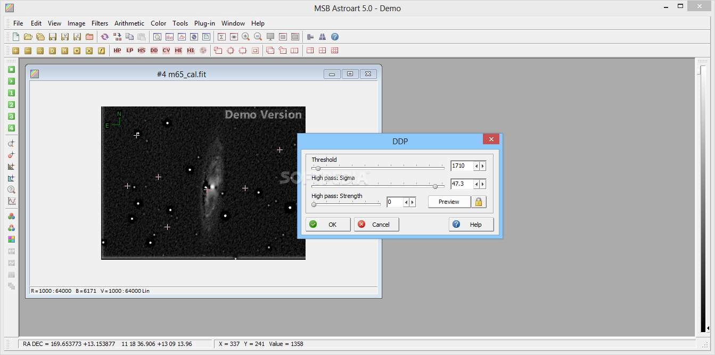Decrease Threshold with left stepper arrow
Screen dimensions: 715x355
(x=477, y=166)
